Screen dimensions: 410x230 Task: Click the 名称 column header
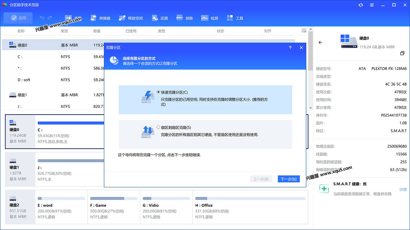click(x=21, y=31)
